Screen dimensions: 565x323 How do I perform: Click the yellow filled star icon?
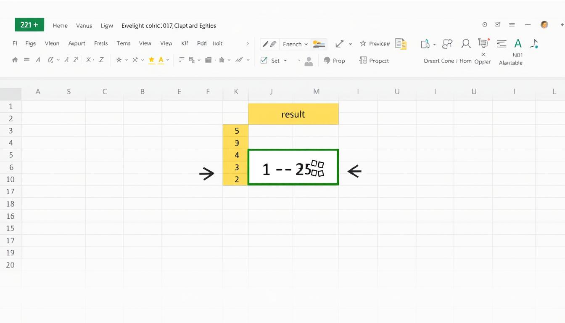151,60
